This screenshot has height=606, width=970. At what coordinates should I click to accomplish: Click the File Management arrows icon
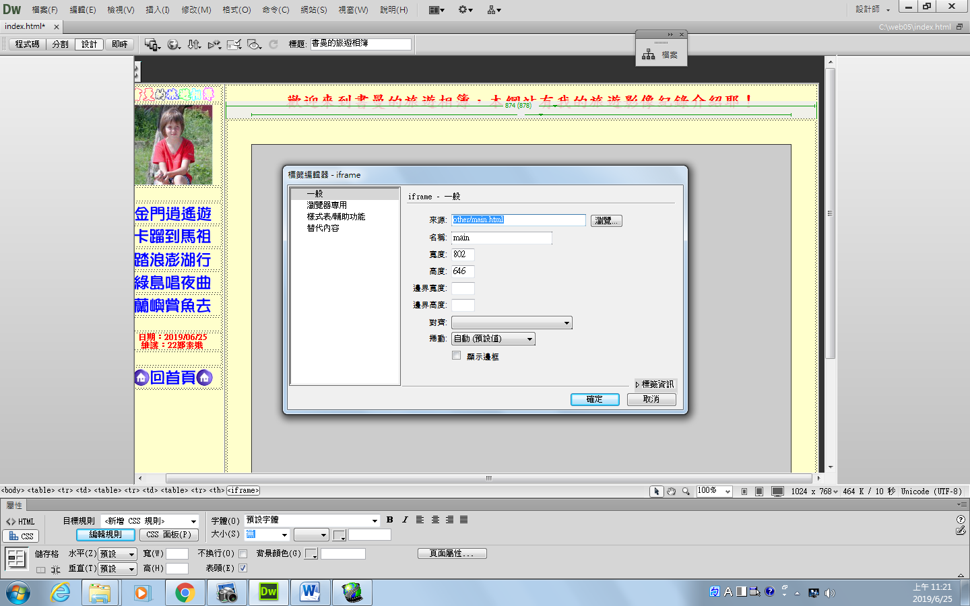(x=194, y=44)
